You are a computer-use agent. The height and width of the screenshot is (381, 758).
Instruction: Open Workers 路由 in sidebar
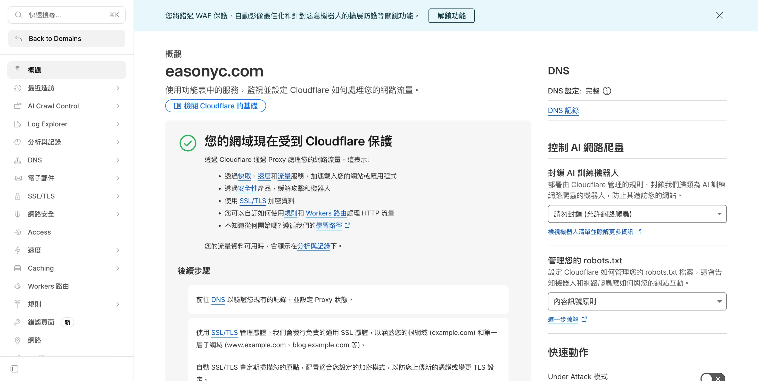48,286
